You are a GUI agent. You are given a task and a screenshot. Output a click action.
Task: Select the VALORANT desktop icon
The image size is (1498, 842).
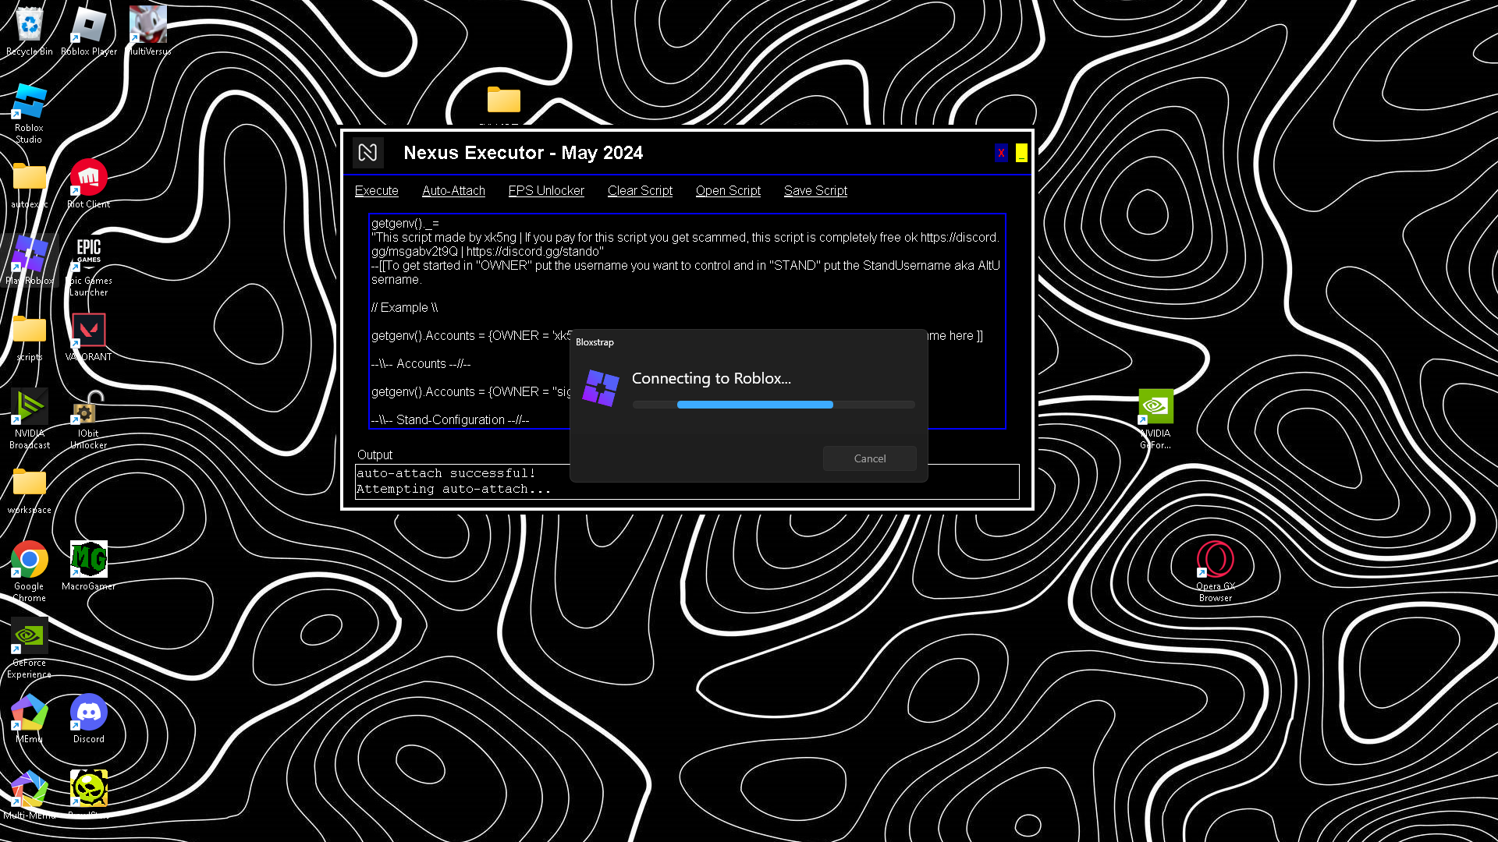point(88,331)
